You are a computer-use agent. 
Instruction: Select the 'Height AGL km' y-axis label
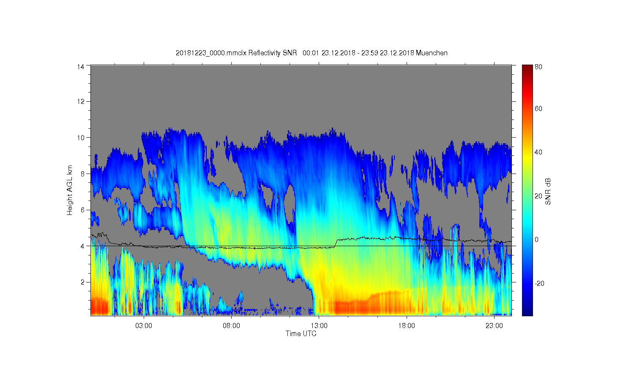click(x=70, y=190)
